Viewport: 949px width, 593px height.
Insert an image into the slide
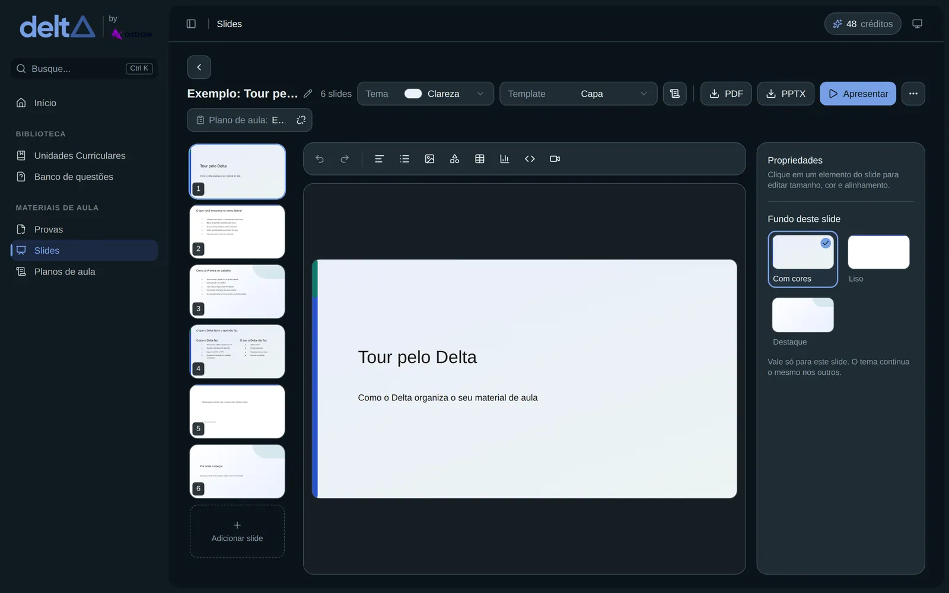(x=429, y=159)
